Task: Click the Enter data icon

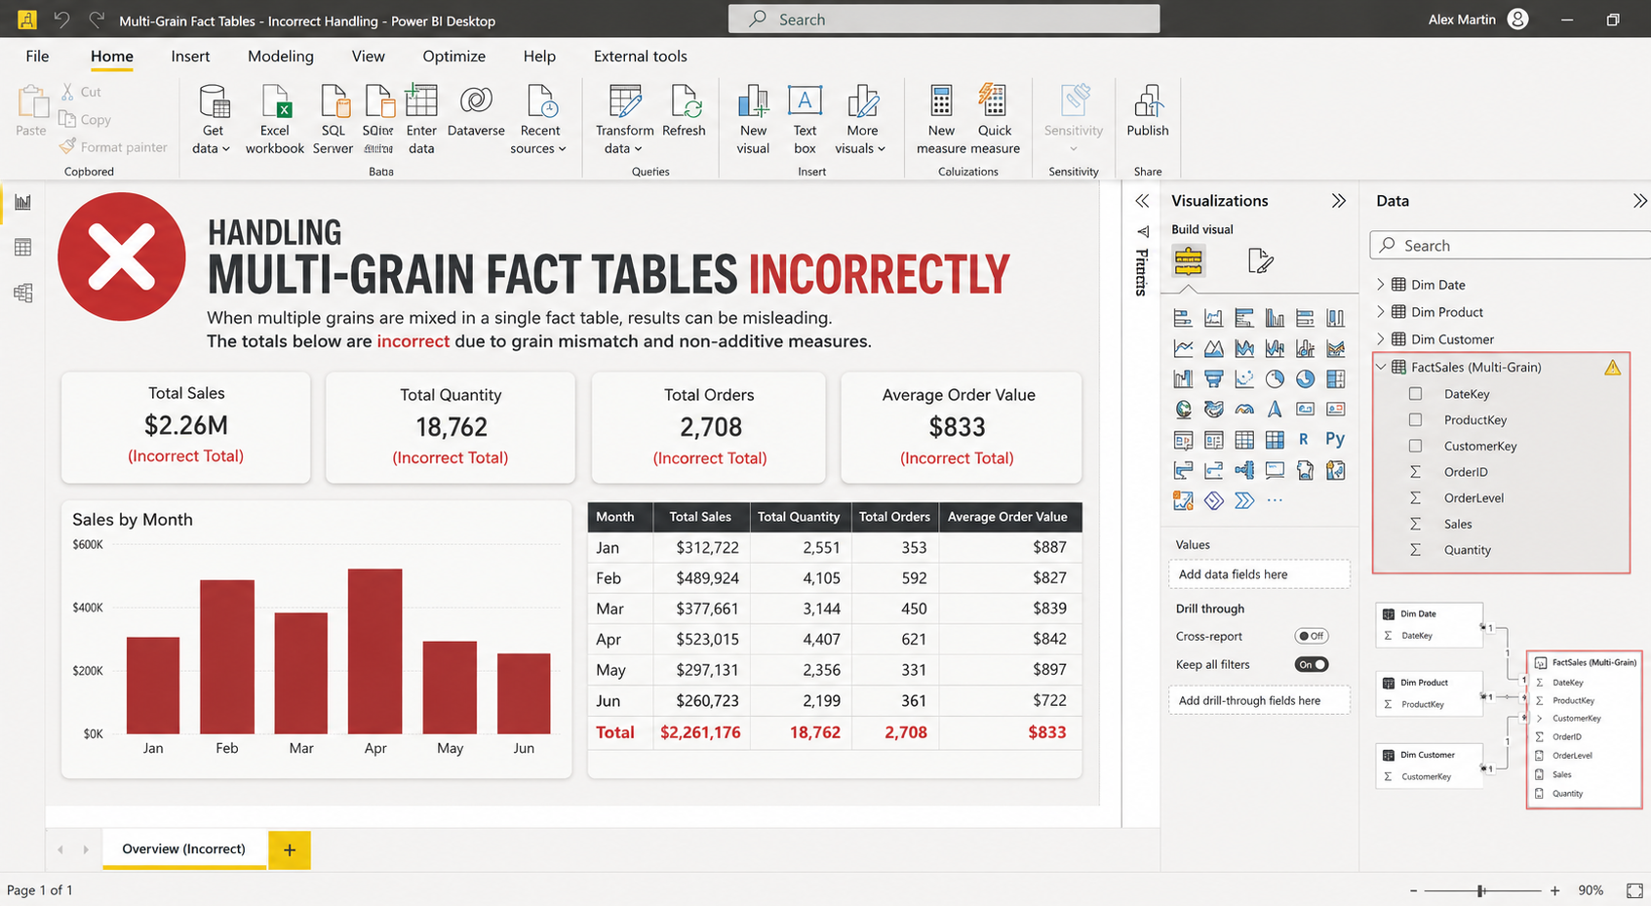Action: pyautogui.click(x=421, y=101)
